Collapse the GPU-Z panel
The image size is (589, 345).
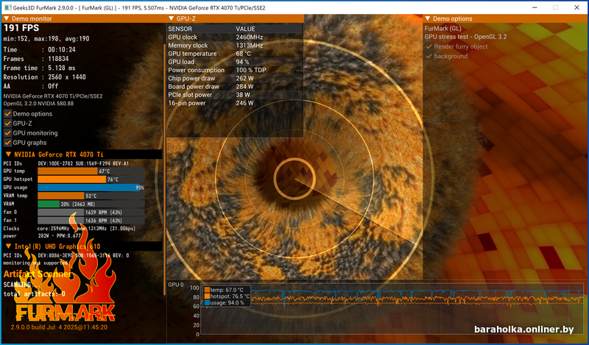[172, 18]
